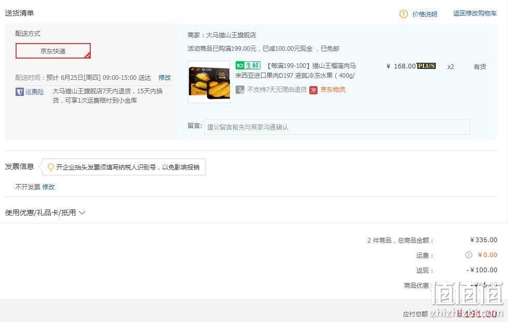
Task: Click the delivery estimate 6月25日[周四] 09:00-15:00
Action: coord(99,78)
